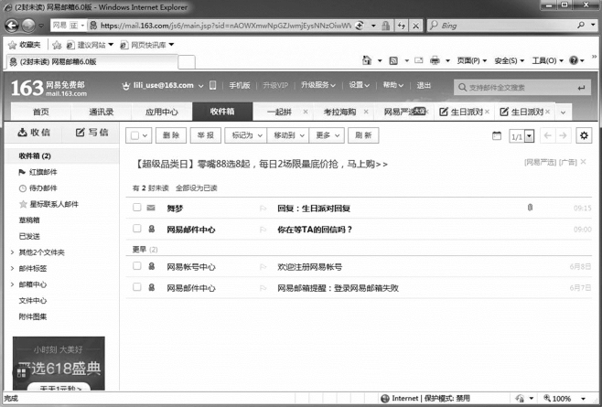Check the box for 你在等TA的回信吗 email
Viewport: 602px width, 407px height.
click(x=136, y=229)
